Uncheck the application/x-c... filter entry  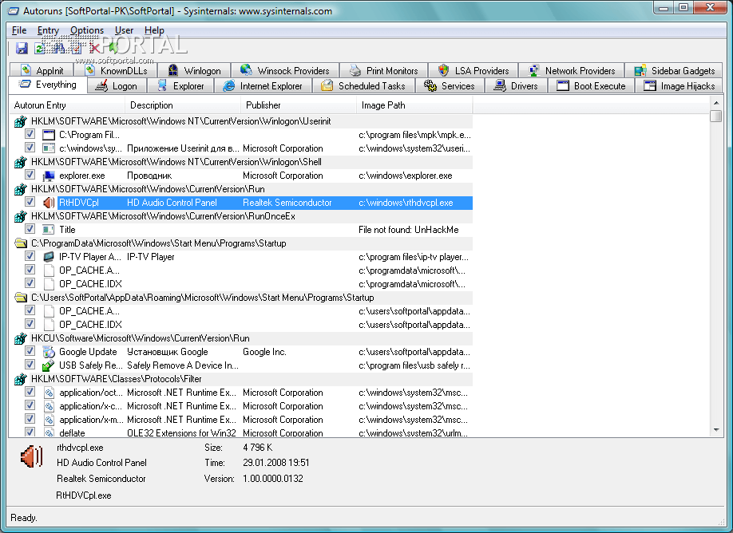point(30,405)
